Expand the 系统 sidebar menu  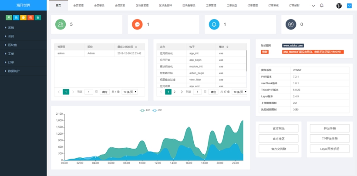coord(11,27)
